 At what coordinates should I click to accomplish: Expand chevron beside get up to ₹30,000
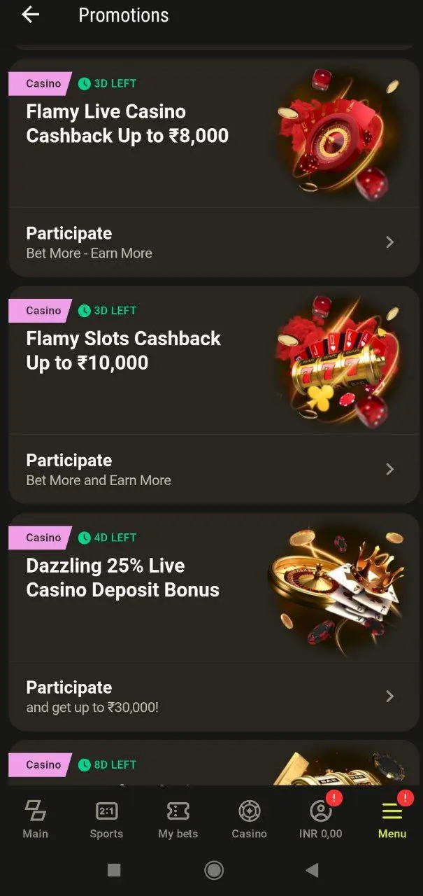390,696
